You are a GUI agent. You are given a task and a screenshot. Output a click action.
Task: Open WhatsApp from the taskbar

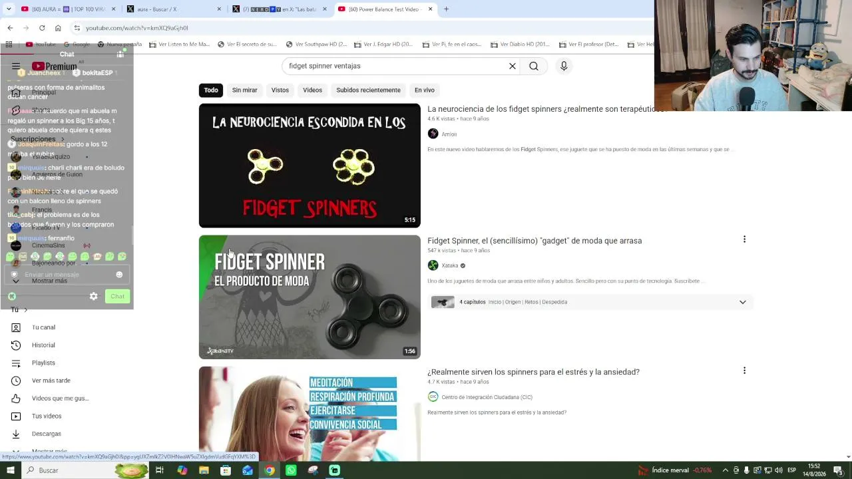click(291, 470)
